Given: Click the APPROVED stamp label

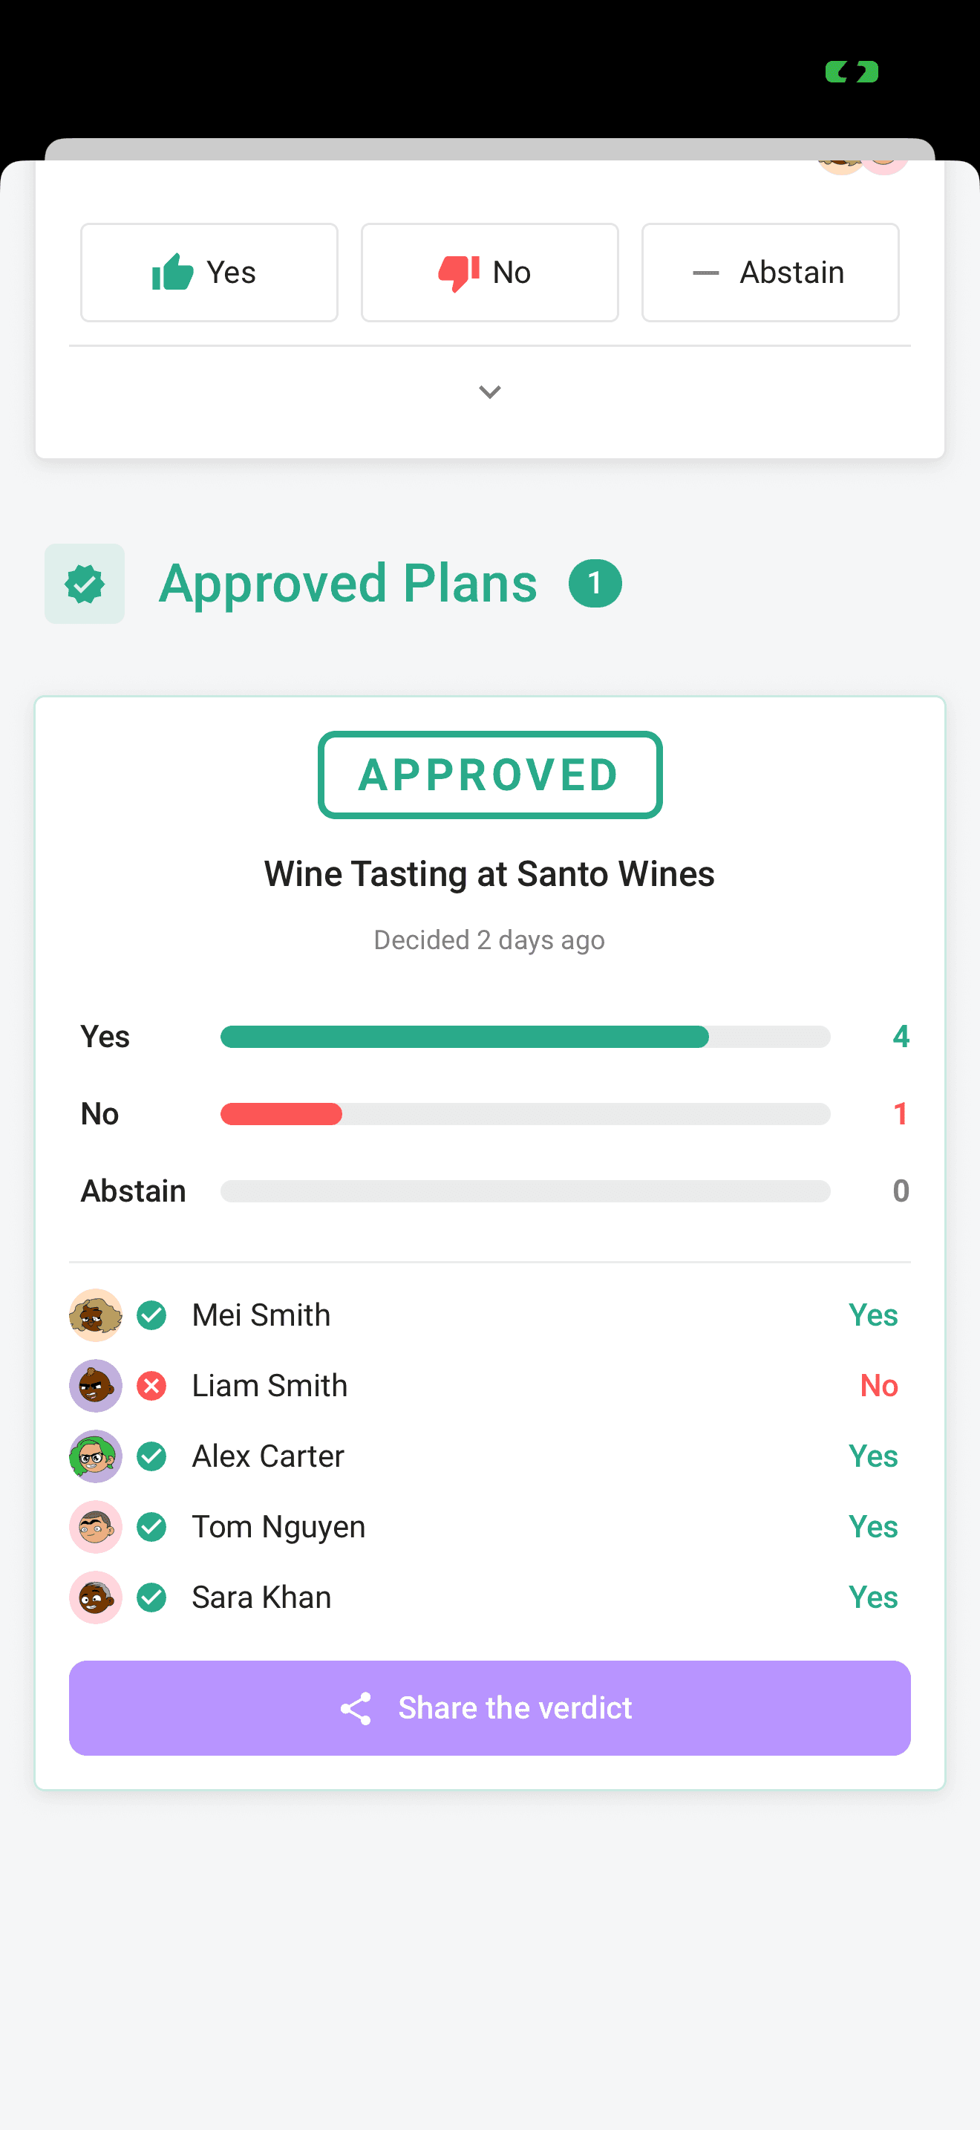Looking at the screenshot, I should [490, 775].
